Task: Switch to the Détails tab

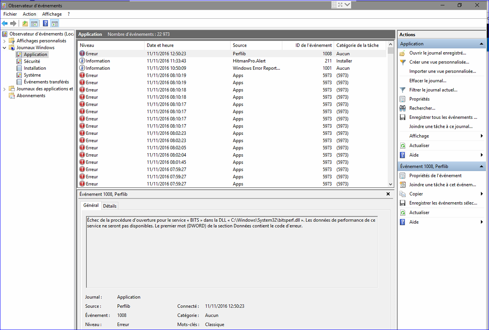Action: coord(110,206)
